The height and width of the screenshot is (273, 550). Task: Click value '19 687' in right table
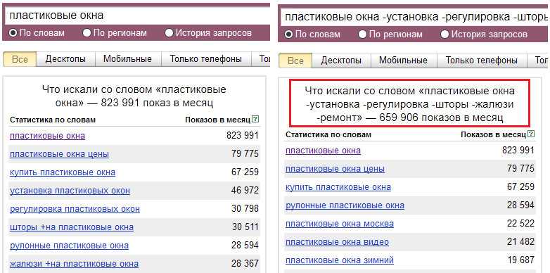click(x=521, y=260)
